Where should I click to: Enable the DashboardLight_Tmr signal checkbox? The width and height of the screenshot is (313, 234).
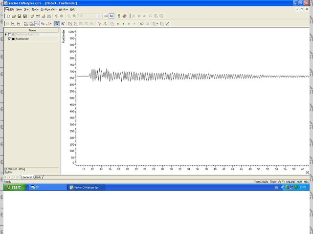[9, 35]
